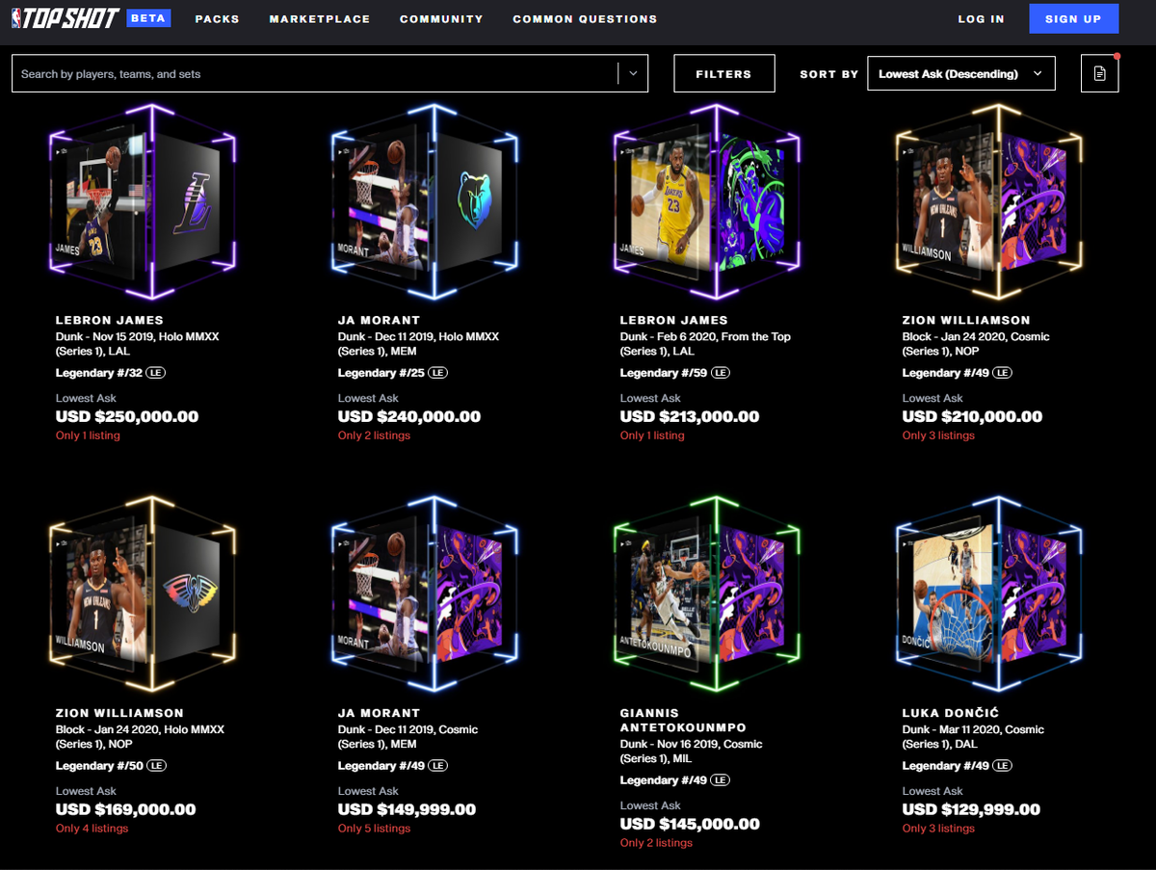1156x870 pixels.
Task: Click the LE badge on Giannis Legendary #49
Action: [x=721, y=780]
